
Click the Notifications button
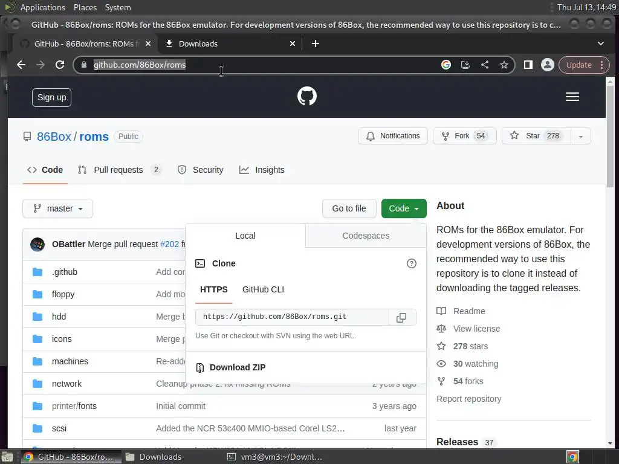coord(393,136)
